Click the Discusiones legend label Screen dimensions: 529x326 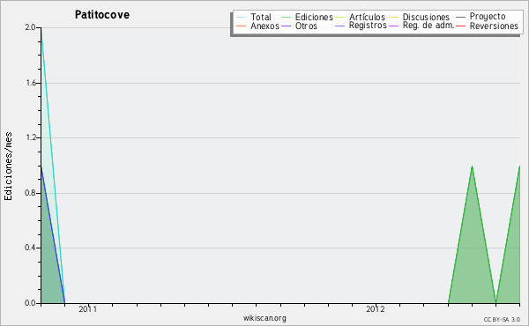coord(426,17)
